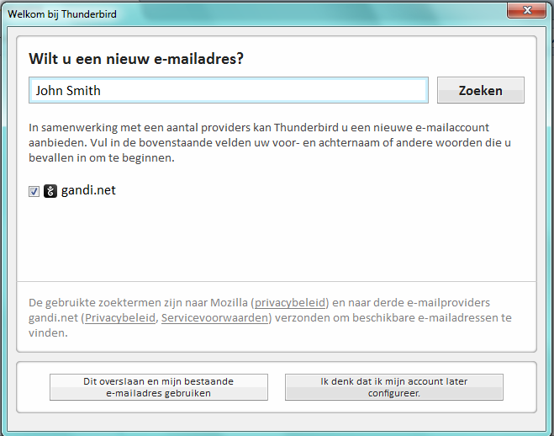Open gandi.net Servicevoorwaarden link

[215, 318]
